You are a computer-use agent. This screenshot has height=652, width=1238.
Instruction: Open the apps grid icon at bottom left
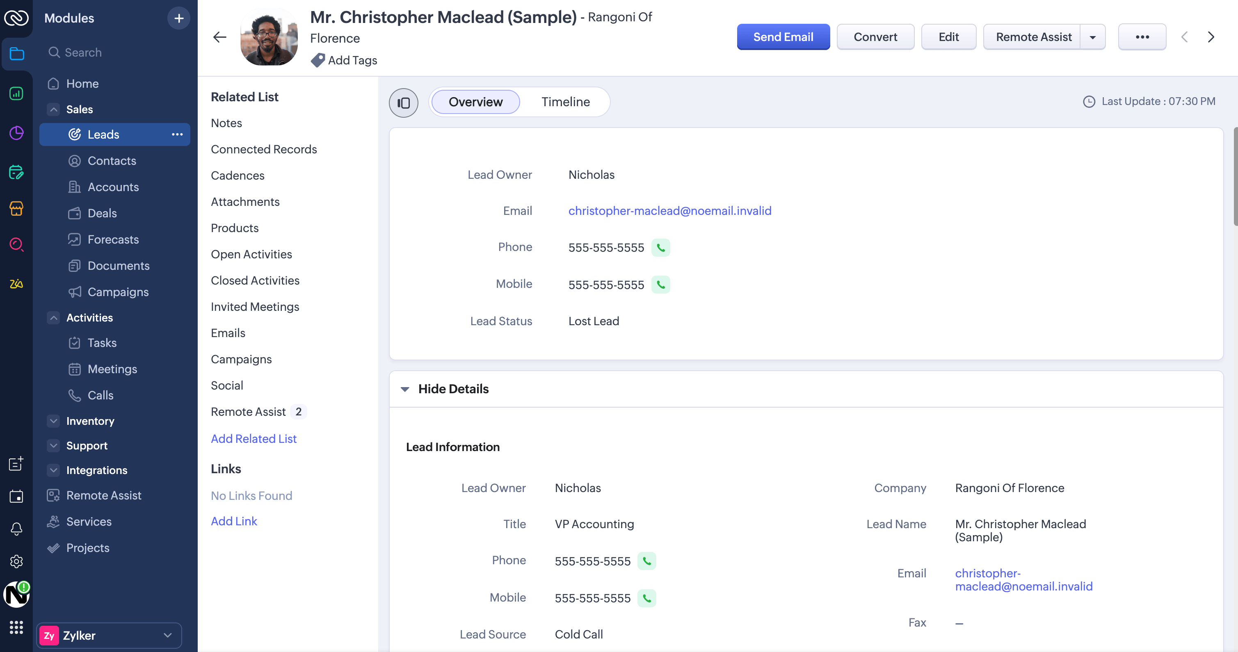pyautogui.click(x=16, y=627)
